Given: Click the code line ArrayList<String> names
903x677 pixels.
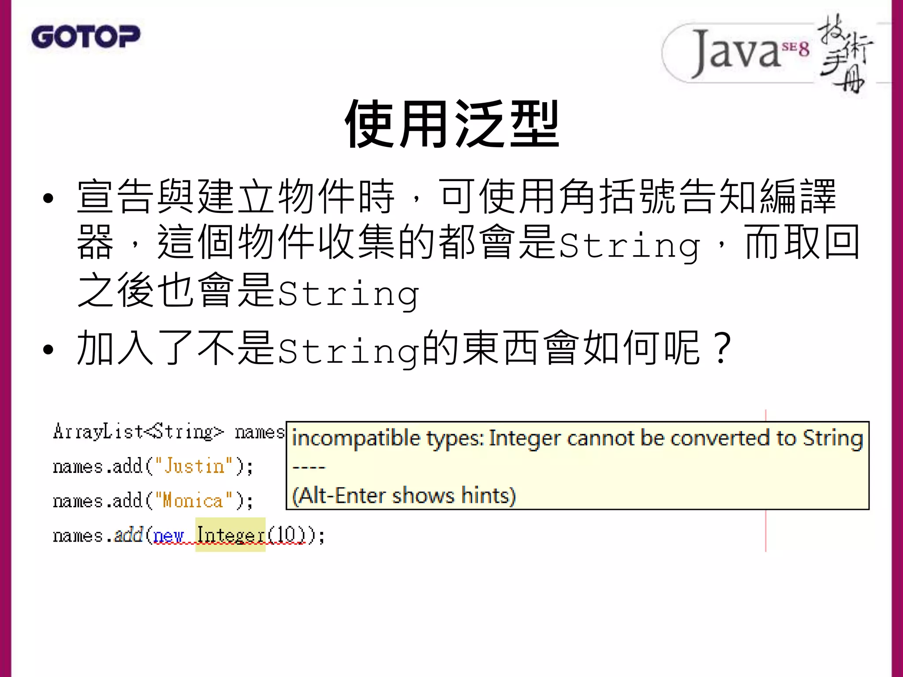Looking at the screenshot, I should point(169,431).
